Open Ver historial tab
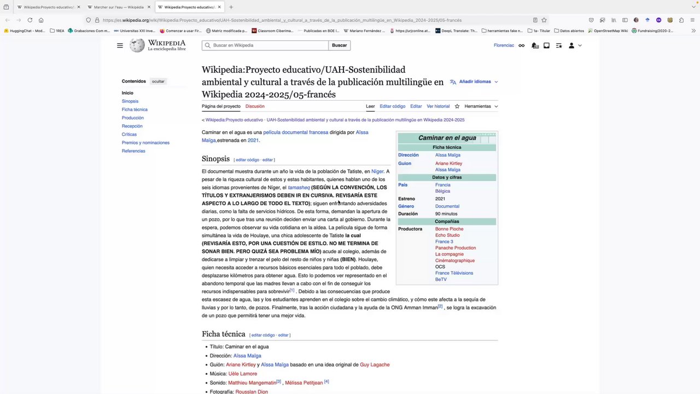The width and height of the screenshot is (700, 394). 438,106
